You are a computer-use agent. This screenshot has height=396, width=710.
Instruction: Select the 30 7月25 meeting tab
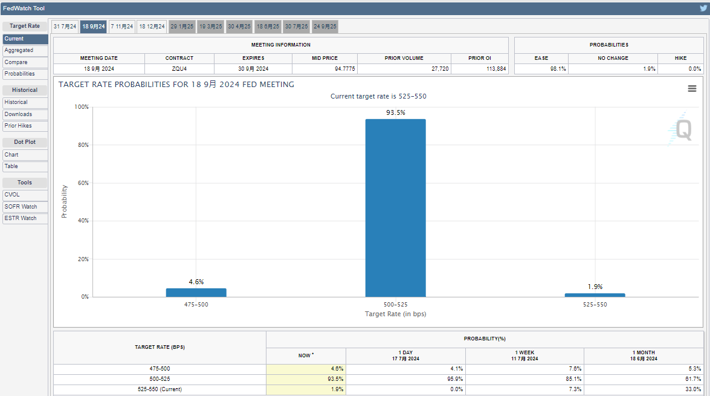pyautogui.click(x=297, y=26)
